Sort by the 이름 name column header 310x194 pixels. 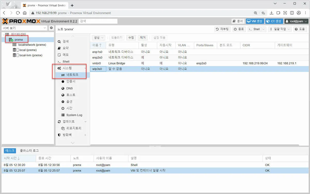pyautogui.click(x=98, y=45)
